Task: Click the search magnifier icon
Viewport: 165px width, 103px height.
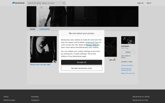Action: tap(64, 3)
